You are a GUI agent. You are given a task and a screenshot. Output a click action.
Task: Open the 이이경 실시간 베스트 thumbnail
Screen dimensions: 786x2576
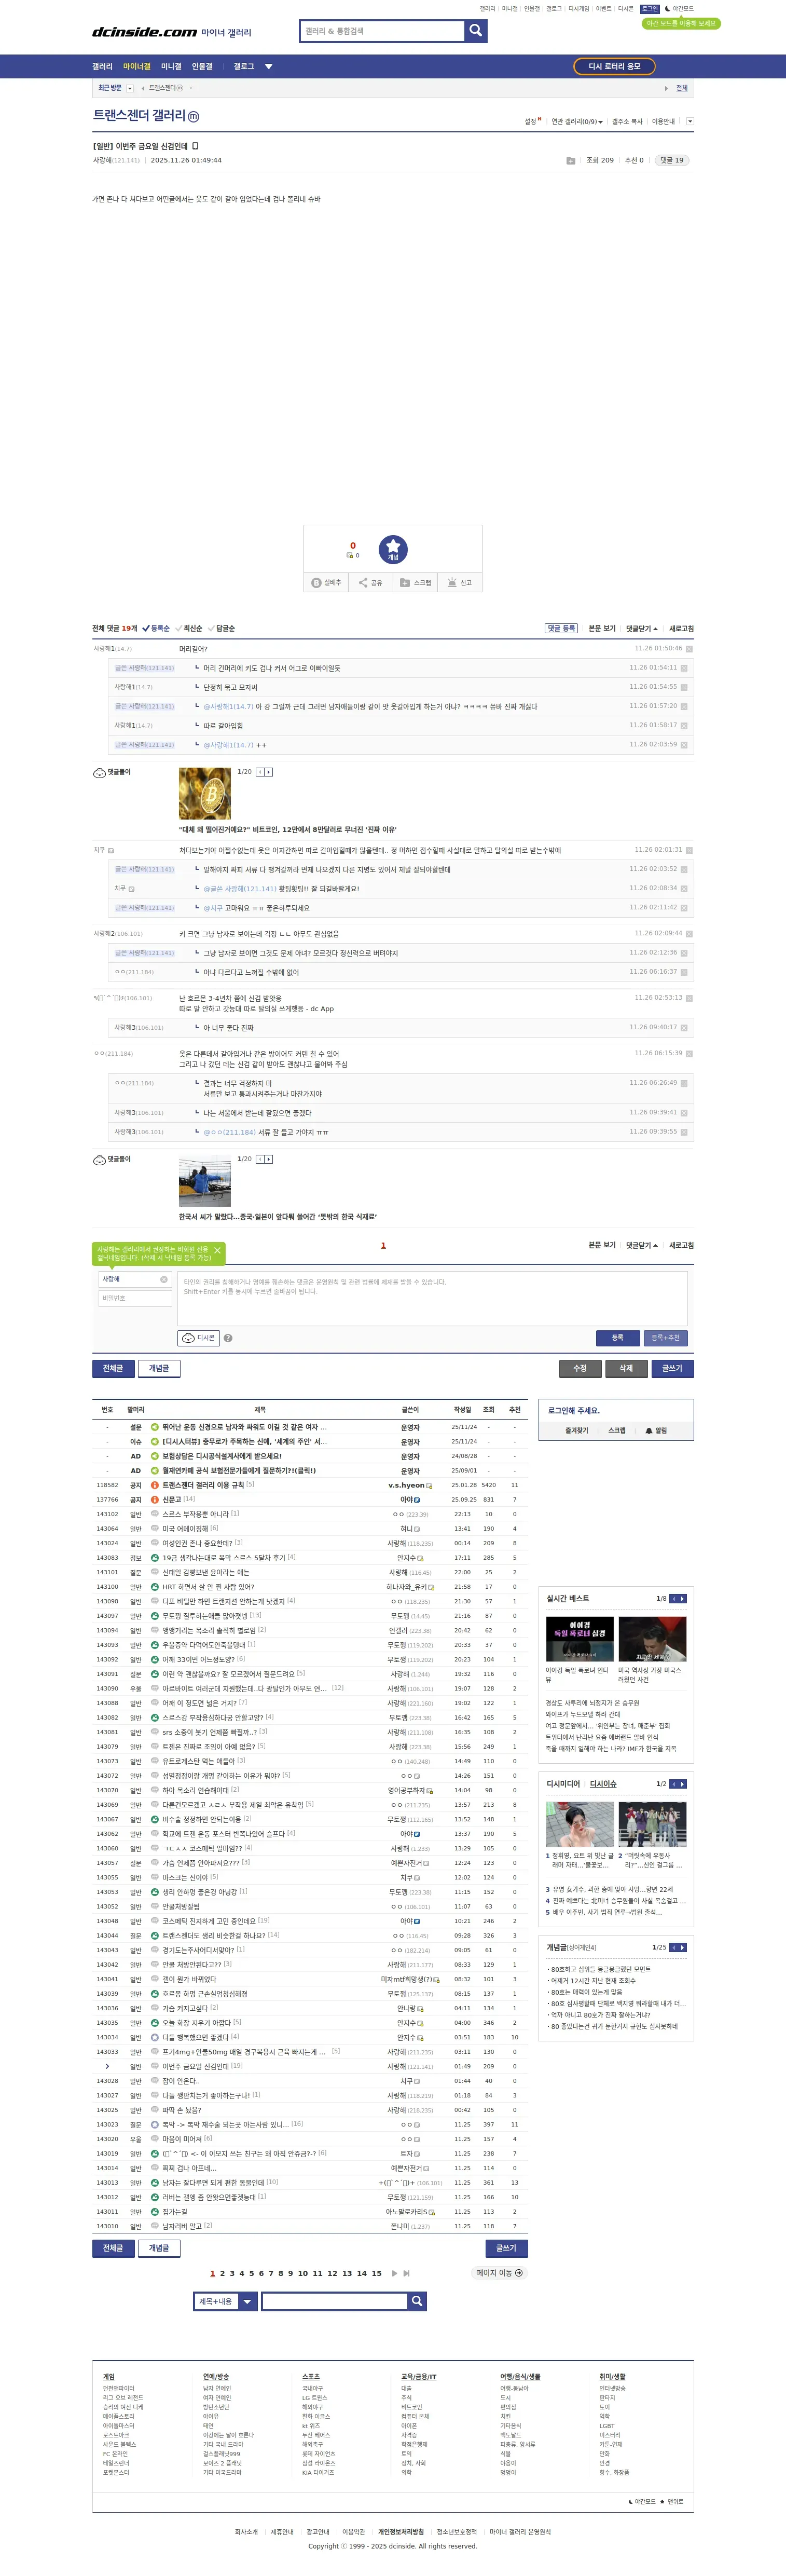click(x=579, y=1640)
